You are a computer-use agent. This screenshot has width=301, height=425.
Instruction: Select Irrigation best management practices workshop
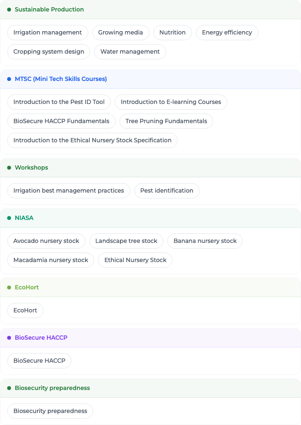tap(69, 191)
